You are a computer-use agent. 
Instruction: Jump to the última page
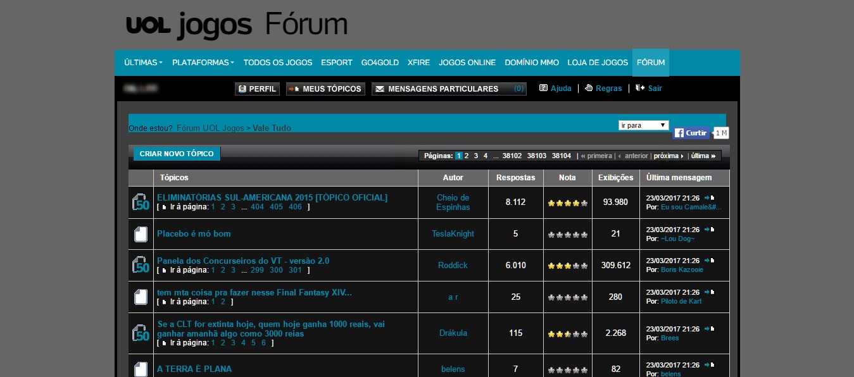coord(703,156)
